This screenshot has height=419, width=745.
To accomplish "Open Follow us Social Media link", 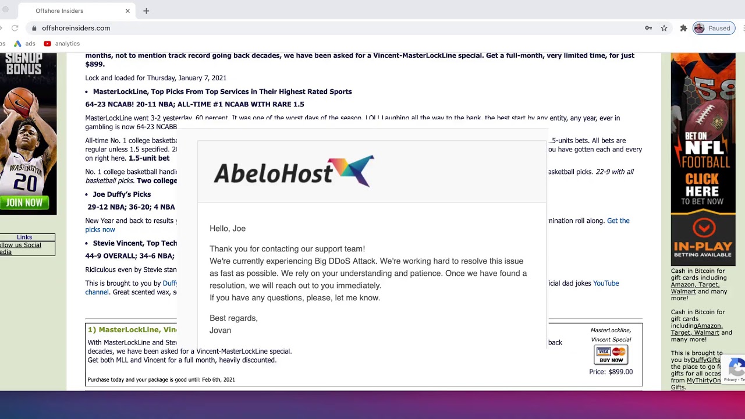I will tap(20, 248).
